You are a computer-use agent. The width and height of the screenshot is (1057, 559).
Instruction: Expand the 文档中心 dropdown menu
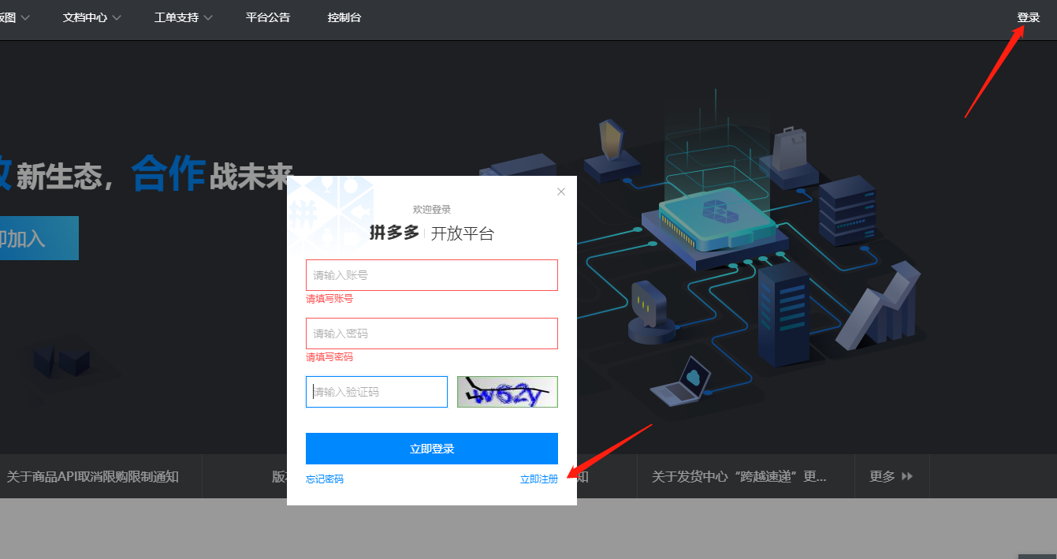pyautogui.click(x=92, y=17)
